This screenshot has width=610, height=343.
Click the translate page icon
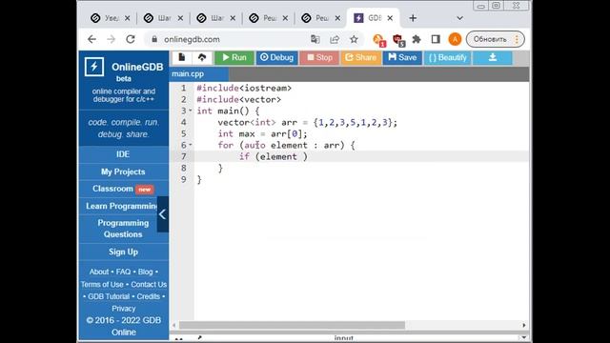(x=315, y=39)
